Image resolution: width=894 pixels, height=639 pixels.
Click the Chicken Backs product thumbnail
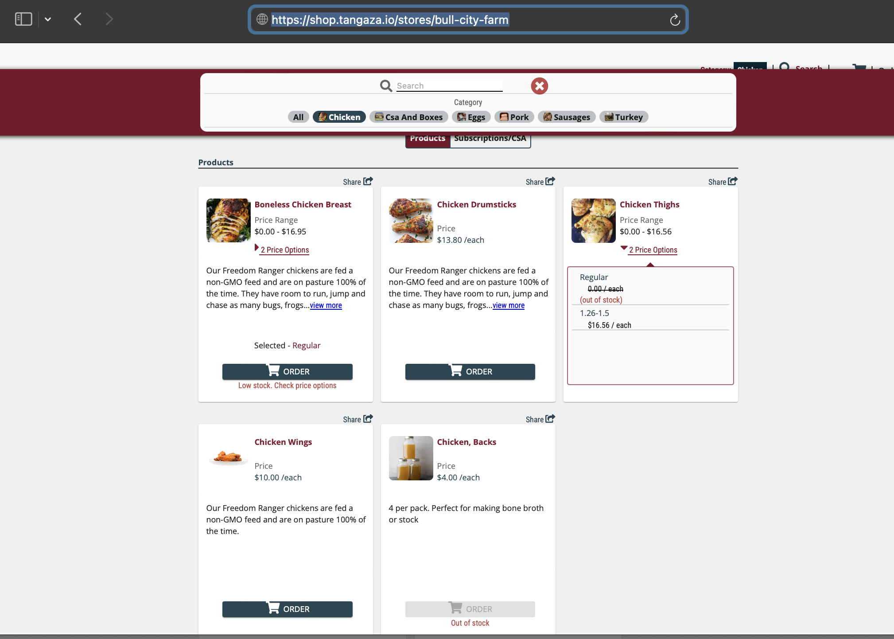(410, 458)
